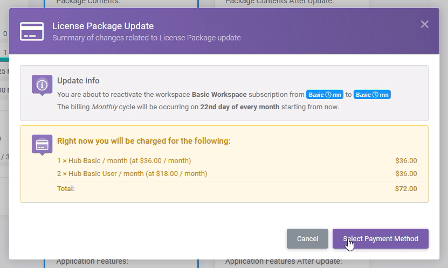Select the License Package Update title text
Screen dimensions: 448x268
102,26
